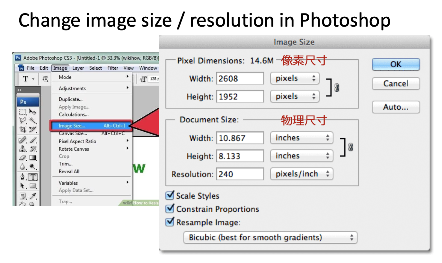Open Document Size Width inches dropdown
The width and height of the screenshot is (442, 263).
coord(302,138)
